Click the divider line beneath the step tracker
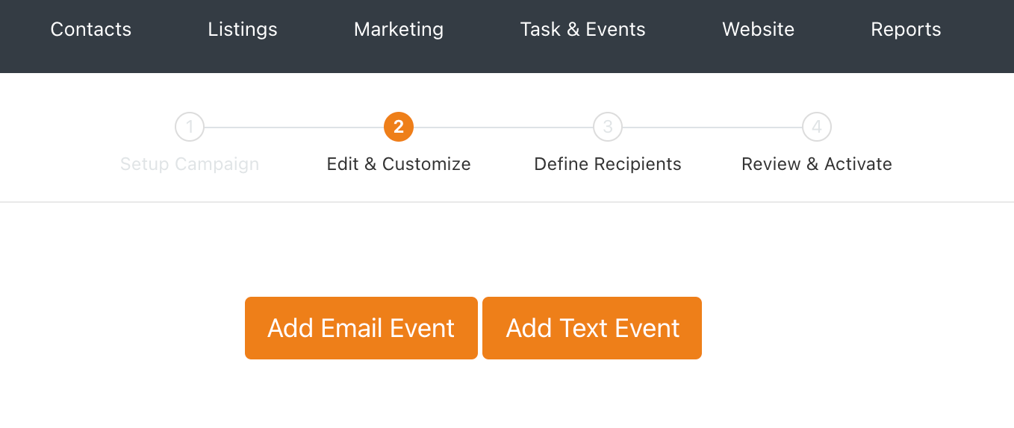The height and width of the screenshot is (428, 1014). pyautogui.click(x=507, y=202)
